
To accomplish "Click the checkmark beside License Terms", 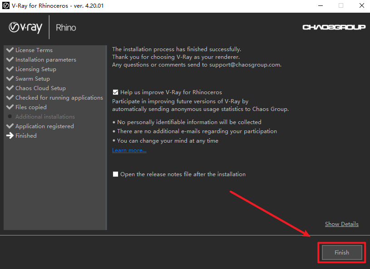I will point(10,50).
